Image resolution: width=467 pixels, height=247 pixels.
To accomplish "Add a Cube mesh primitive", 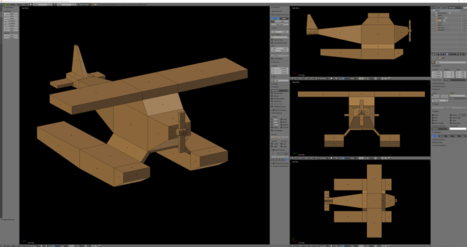I will pyautogui.click(x=11, y=16).
